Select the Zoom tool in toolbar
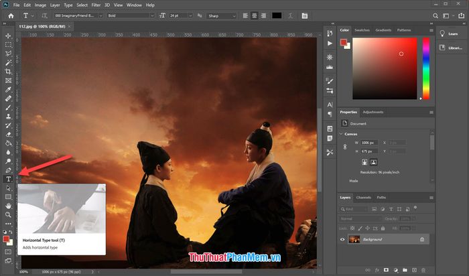The image size is (469, 276). tap(8, 214)
